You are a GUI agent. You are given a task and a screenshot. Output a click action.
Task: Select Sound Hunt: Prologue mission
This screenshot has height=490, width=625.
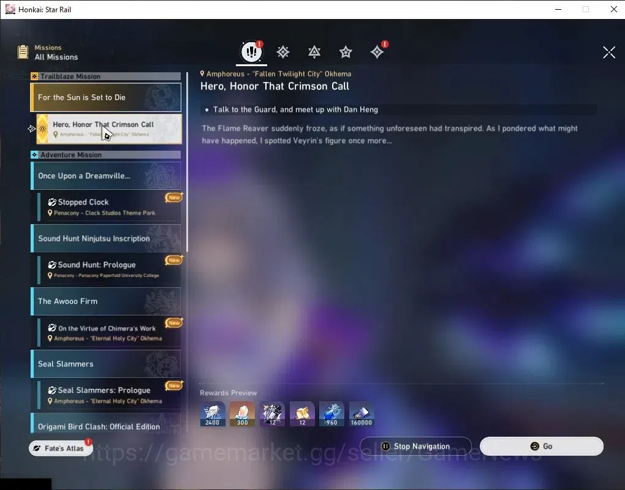pyautogui.click(x=109, y=269)
